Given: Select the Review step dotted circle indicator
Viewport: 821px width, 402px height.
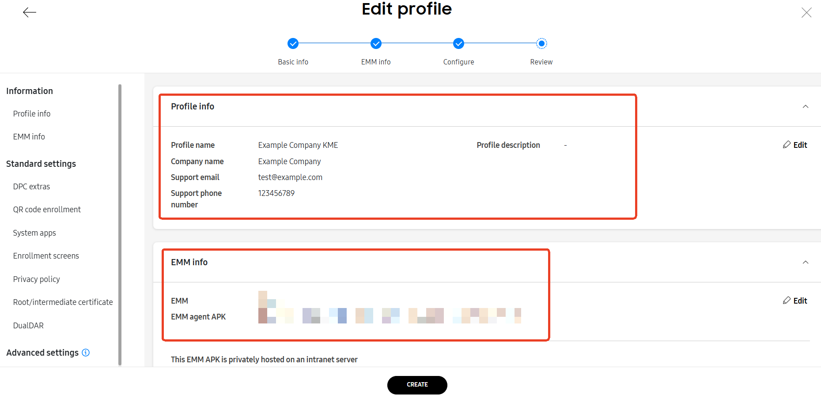Looking at the screenshot, I should (x=541, y=43).
